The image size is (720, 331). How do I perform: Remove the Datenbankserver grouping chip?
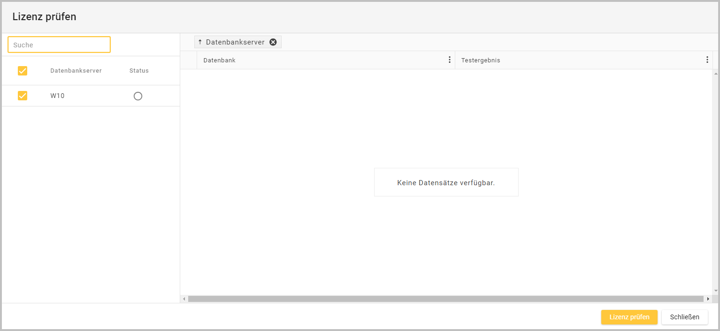point(273,42)
